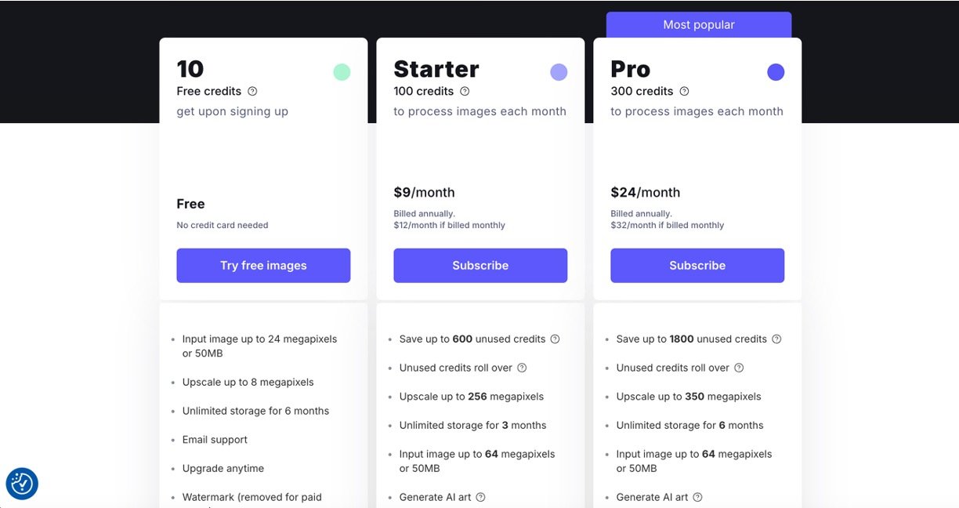Click the Try free images button
Screen dimensions: 959x508
pos(263,266)
